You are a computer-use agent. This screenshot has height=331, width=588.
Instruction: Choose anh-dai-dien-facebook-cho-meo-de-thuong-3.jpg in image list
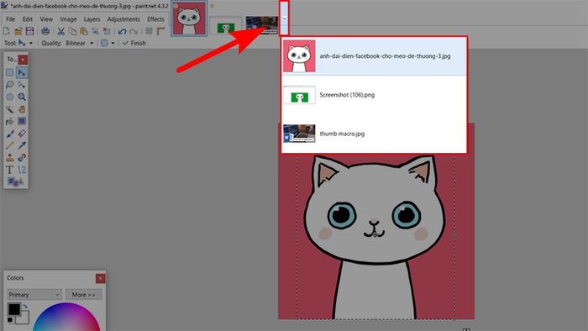click(375, 56)
